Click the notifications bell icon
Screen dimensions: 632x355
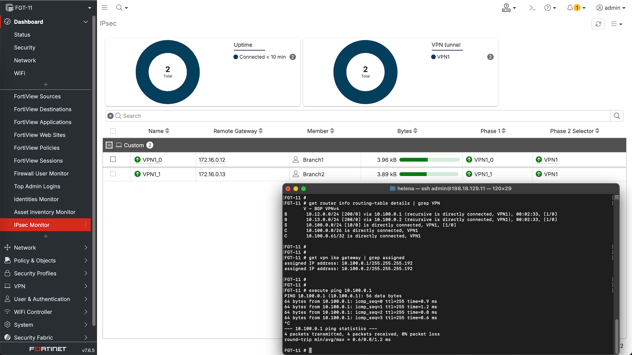tap(570, 8)
